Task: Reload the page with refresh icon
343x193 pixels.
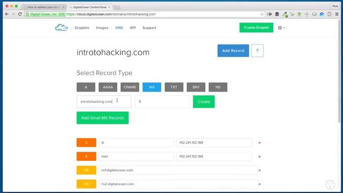Action: click(x=20, y=14)
